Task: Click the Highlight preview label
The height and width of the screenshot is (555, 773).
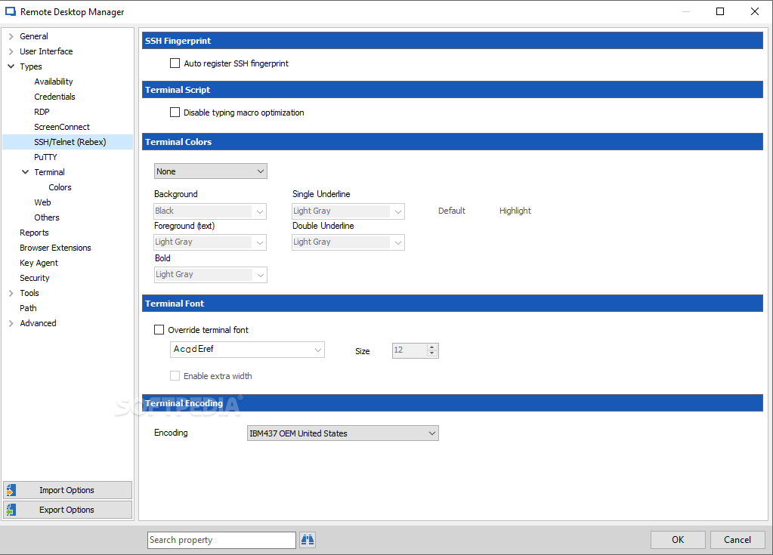Action: click(x=515, y=211)
